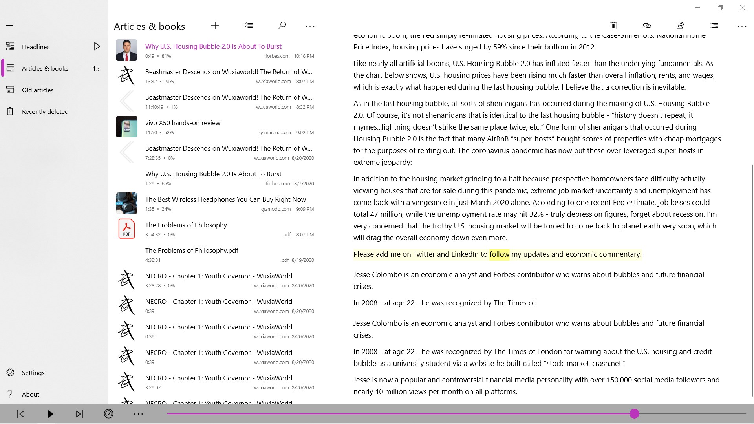The height and width of the screenshot is (424, 754).
Task: Open the About page
Action: click(30, 394)
